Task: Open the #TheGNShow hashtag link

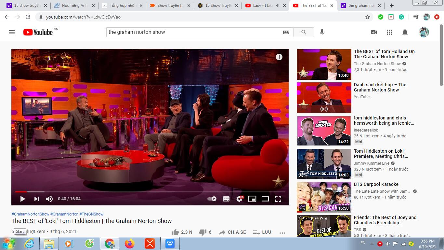Action: coord(91,214)
